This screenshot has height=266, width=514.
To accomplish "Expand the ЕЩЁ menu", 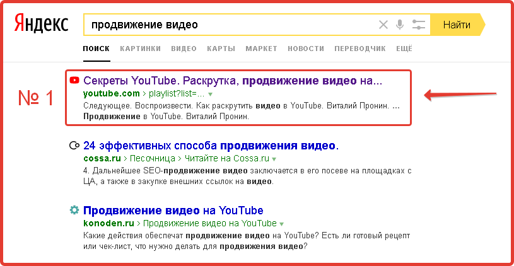I will [x=404, y=49].
